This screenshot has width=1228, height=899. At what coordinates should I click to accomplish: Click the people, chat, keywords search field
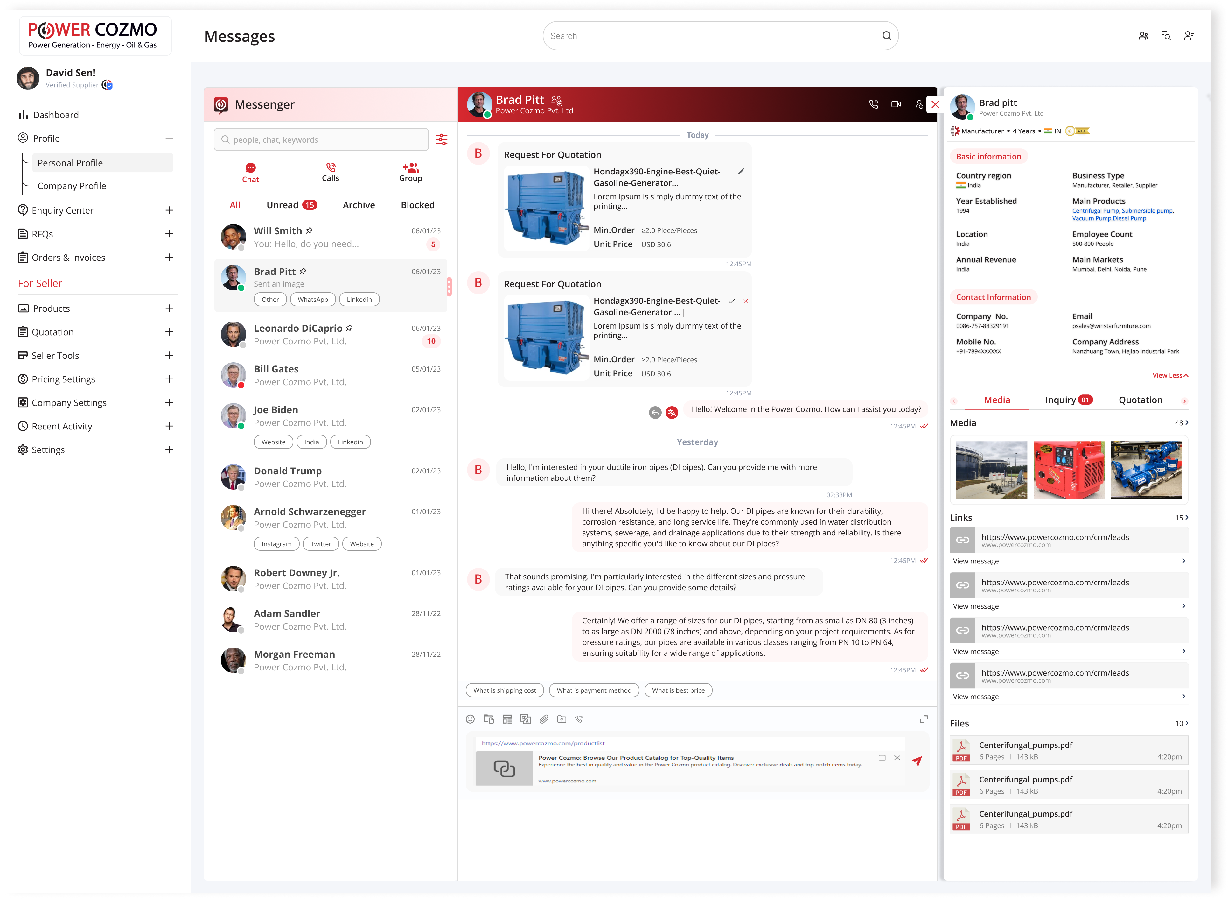click(321, 140)
